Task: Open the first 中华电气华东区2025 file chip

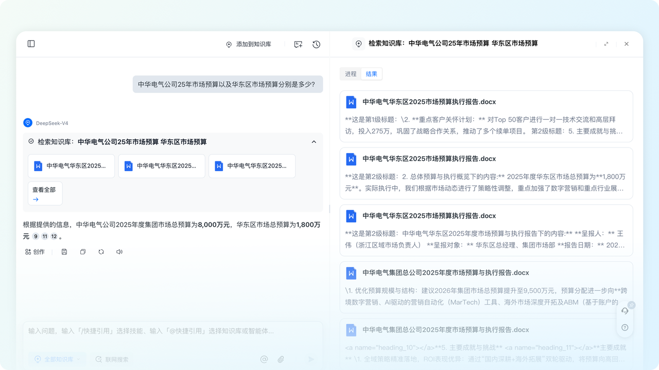Action: 72,166
